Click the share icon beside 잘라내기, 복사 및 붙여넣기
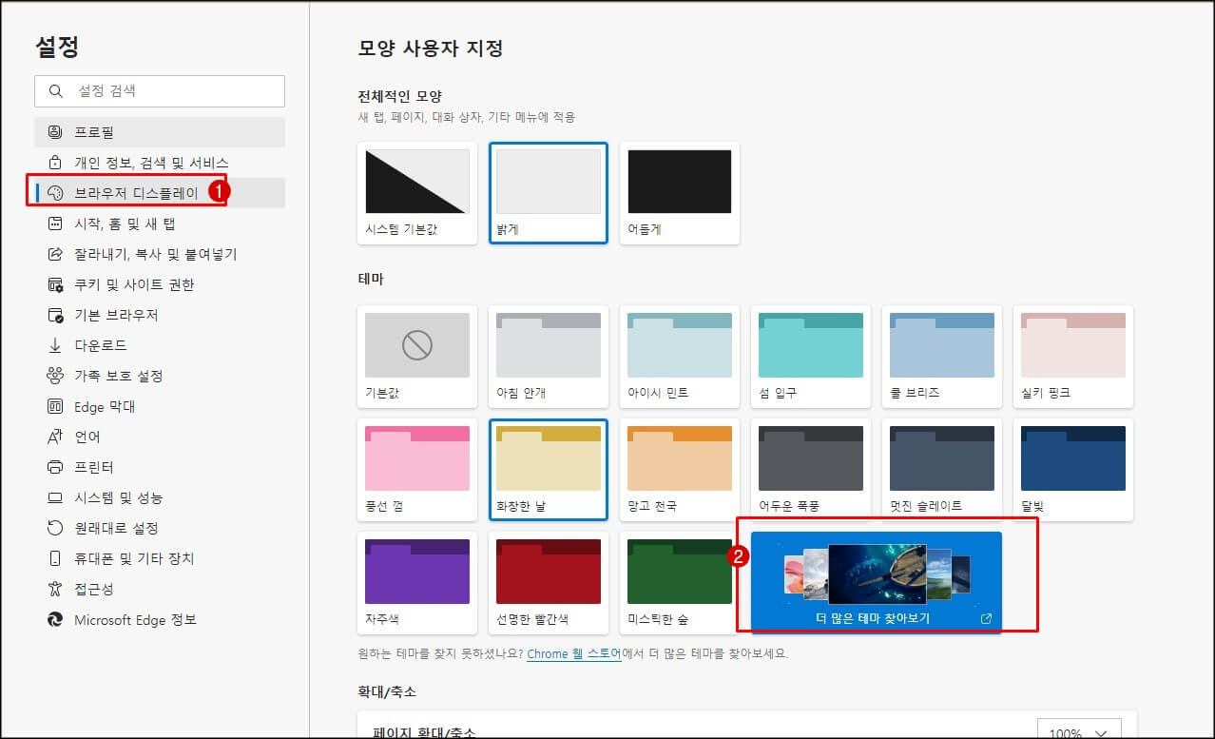Image resolution: width=1215 pixels, height=739 pixels. pos(55,254)
